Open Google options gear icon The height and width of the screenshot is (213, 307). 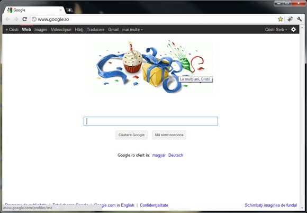pos(293,29)
